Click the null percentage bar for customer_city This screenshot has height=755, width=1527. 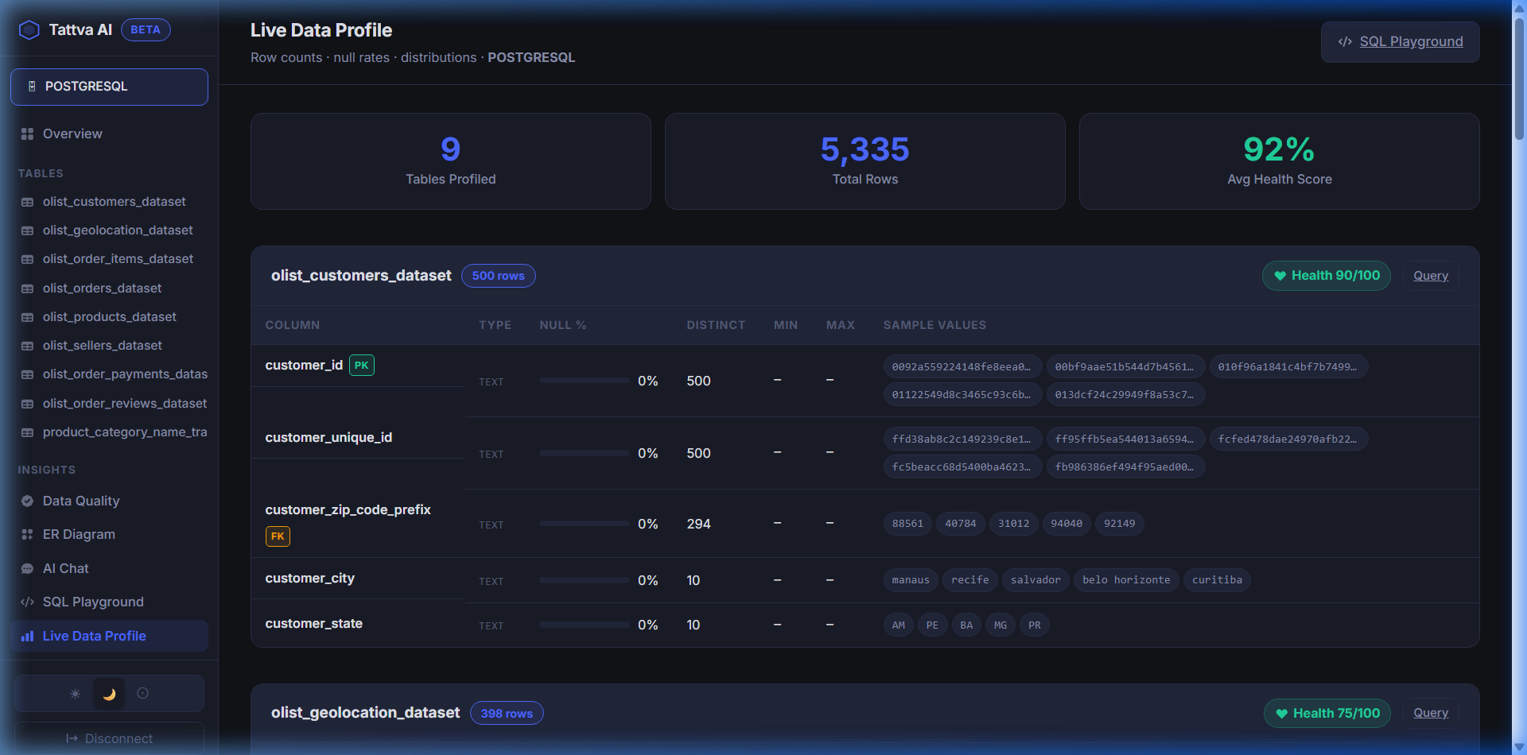click(584, 580)
